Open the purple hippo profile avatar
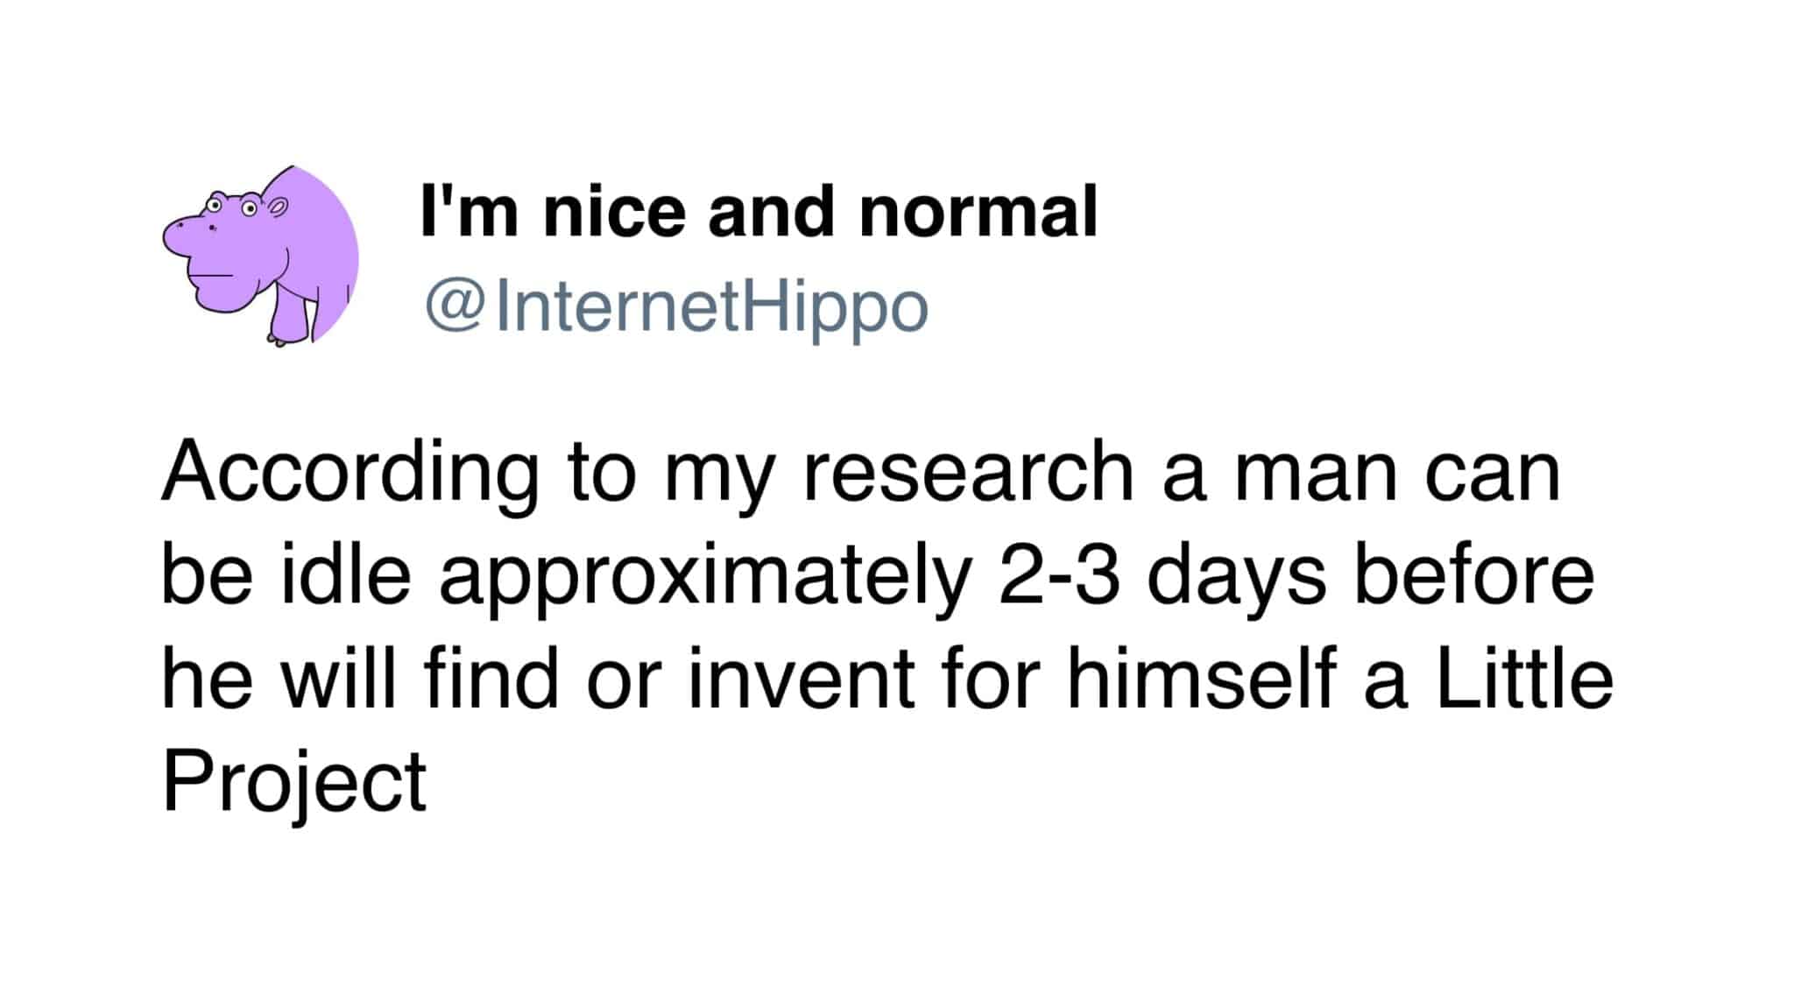The height and width of the screenshot is (993, 1794). (x=260, y=256)
